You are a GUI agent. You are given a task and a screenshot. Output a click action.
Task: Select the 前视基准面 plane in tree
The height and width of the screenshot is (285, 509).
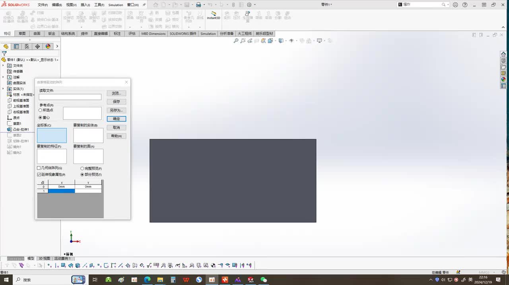[18, 100]
